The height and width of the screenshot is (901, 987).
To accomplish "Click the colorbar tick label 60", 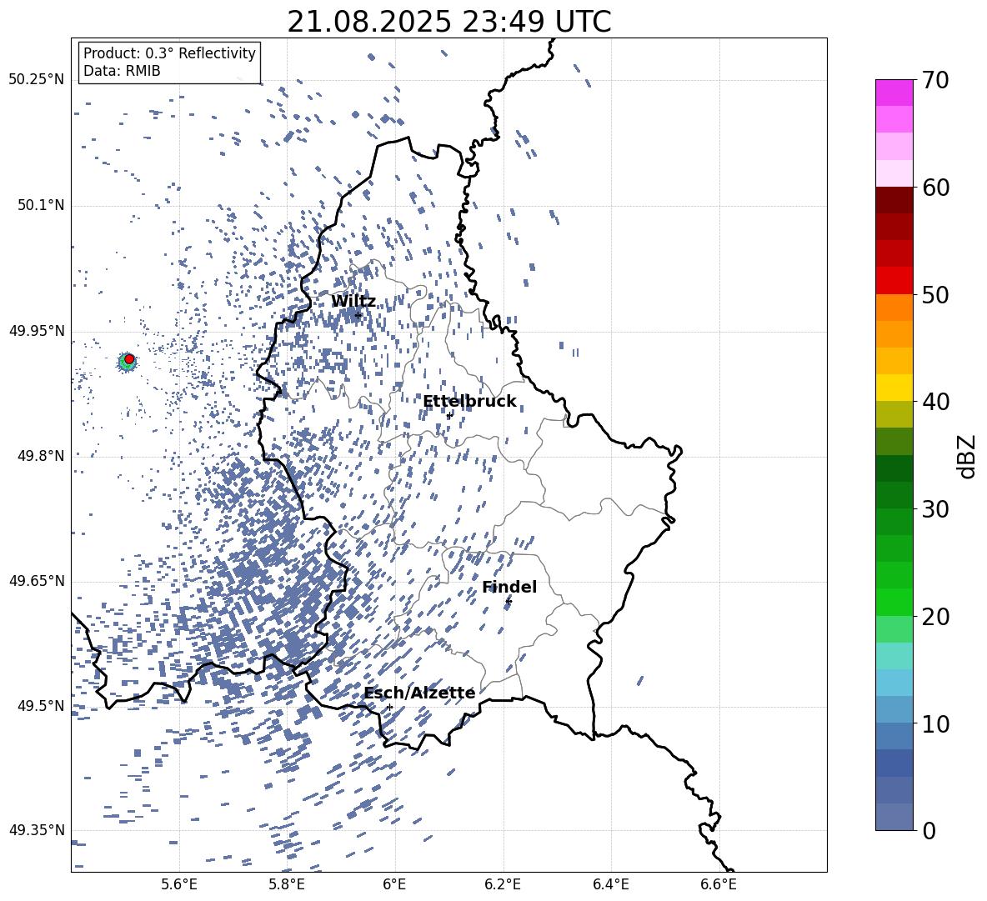I will tap(936, 188).
